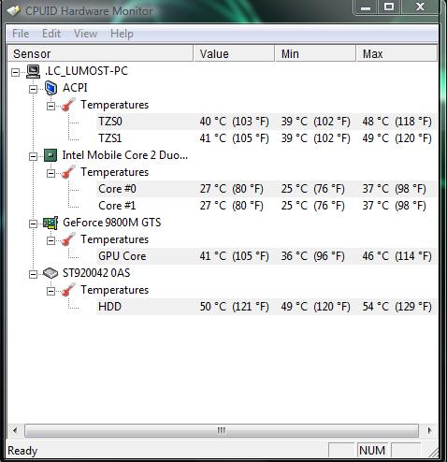The width and height of the screenshot is (447, 462).
Task: Collapse the Intel Mobile Core 2 Duo node
Action: pyautogui.click(x=33, y=156)
